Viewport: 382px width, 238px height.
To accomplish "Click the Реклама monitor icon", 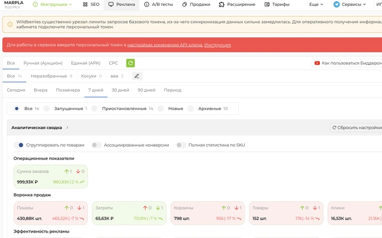I will 111,4.
